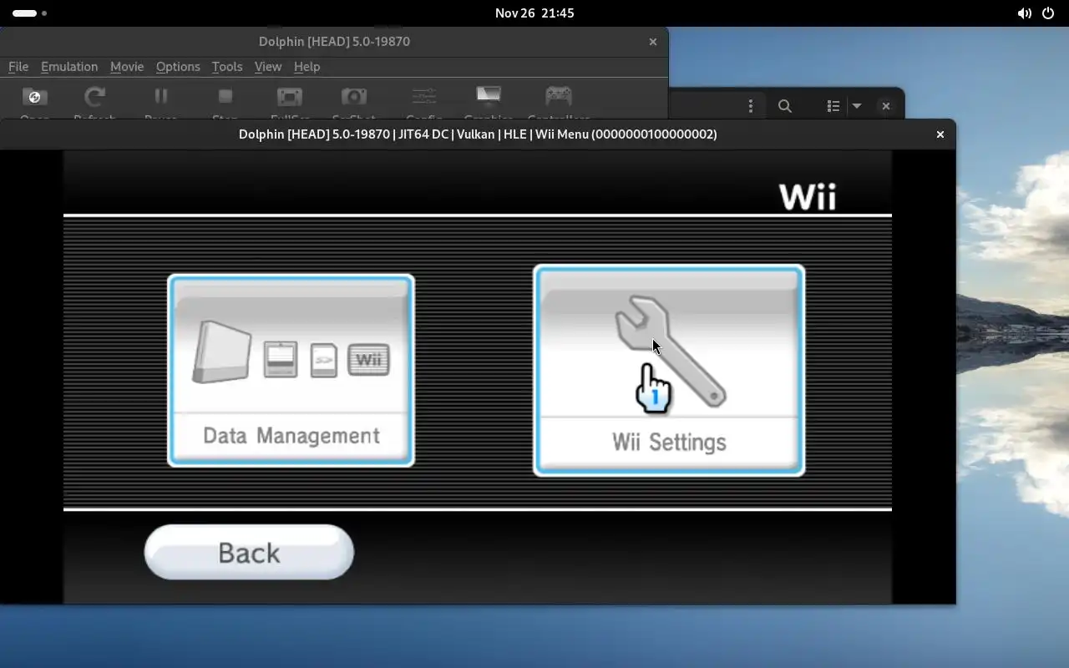This screenshot has width=1069, height=668.
Task: Close the Dolphin main window
Action: pyautogui.click(x=653, y=42)
